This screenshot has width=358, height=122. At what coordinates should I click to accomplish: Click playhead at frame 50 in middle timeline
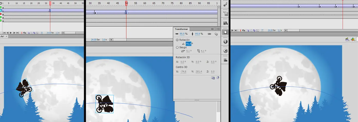(x=126, y=3)
